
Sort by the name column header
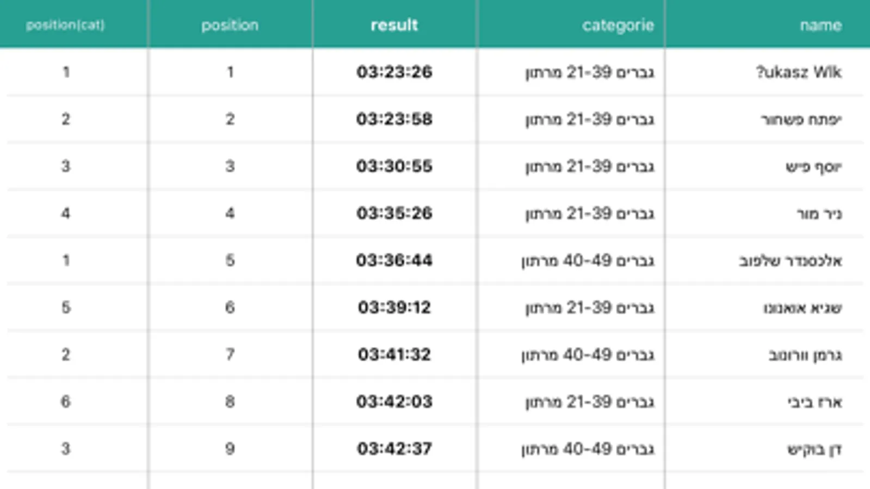[x=820, y=25]
